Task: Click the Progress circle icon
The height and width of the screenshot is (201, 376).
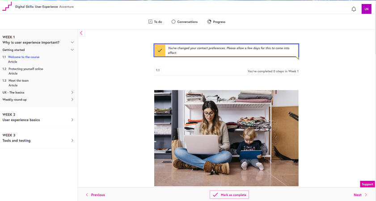Action: pos(209,21)
